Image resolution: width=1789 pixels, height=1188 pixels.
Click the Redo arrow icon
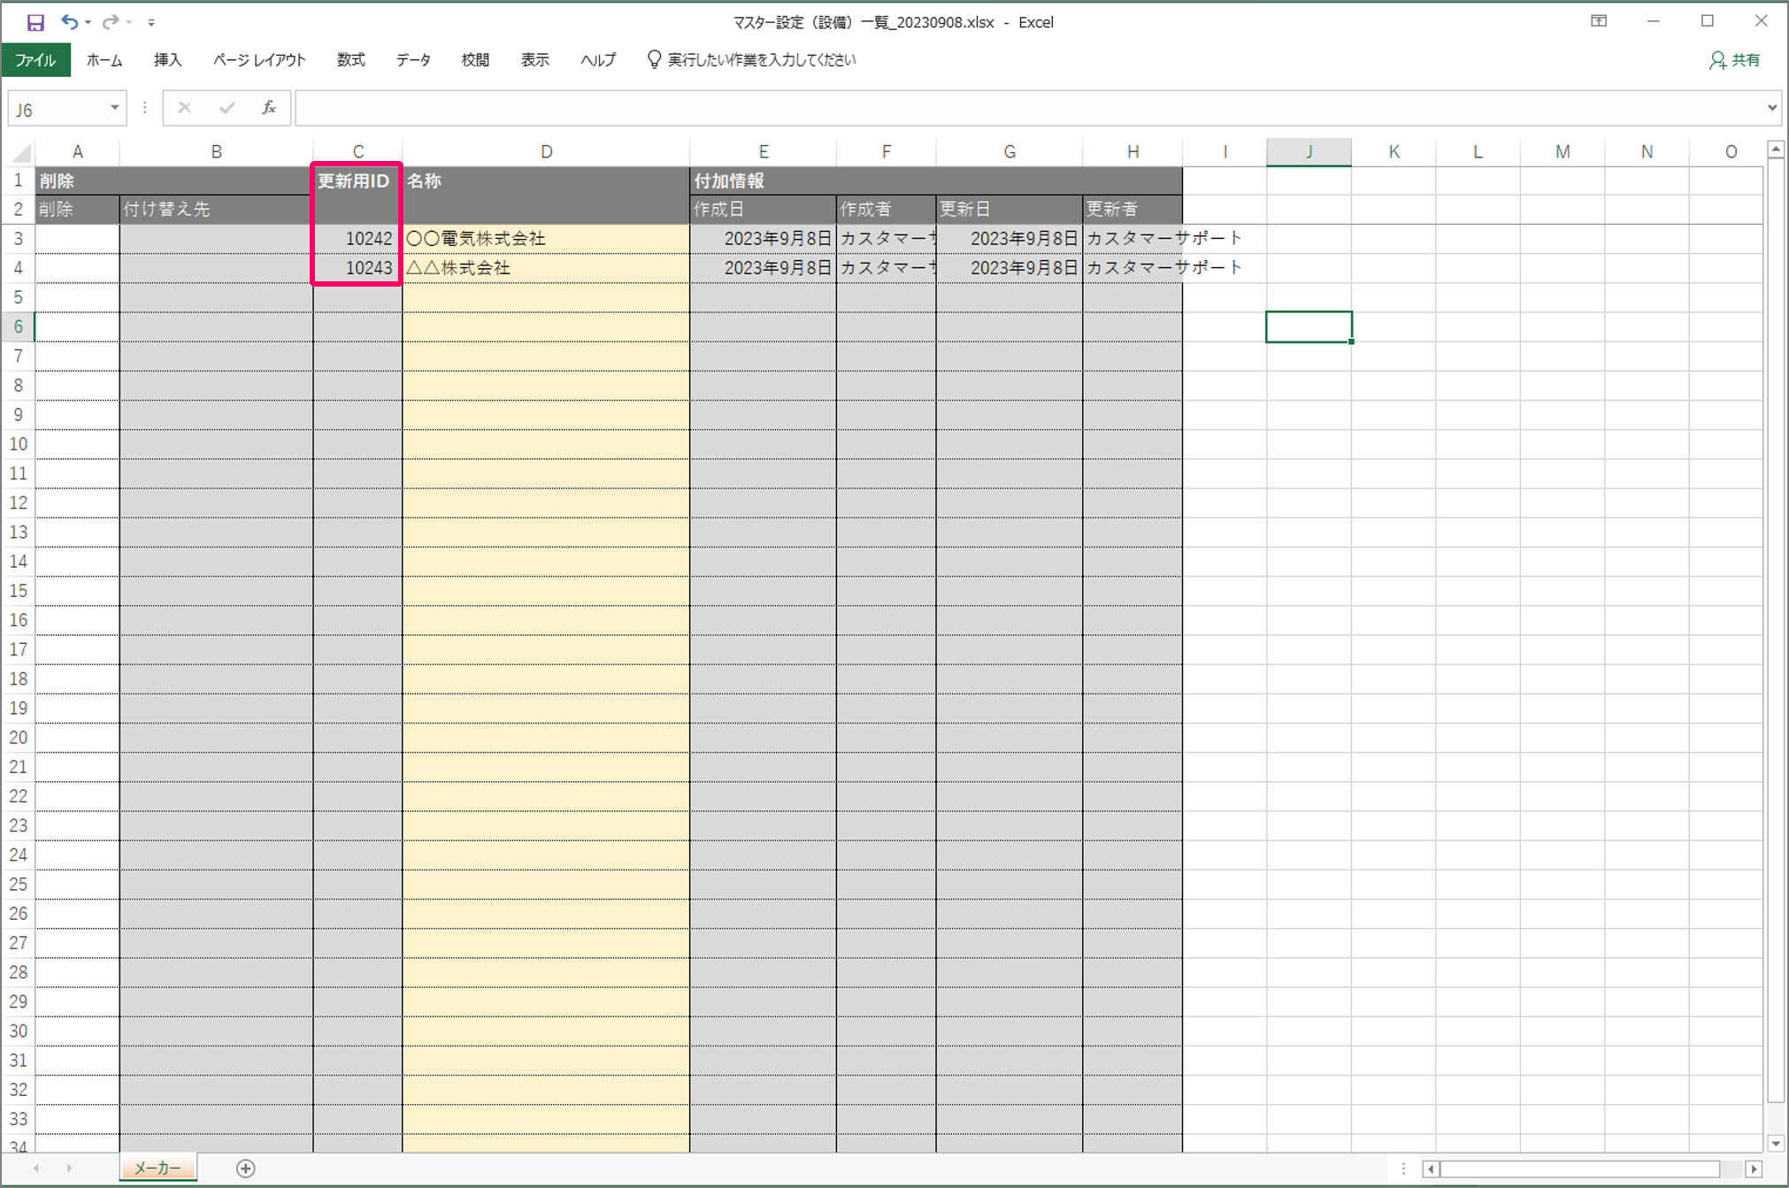coord(110,22)
